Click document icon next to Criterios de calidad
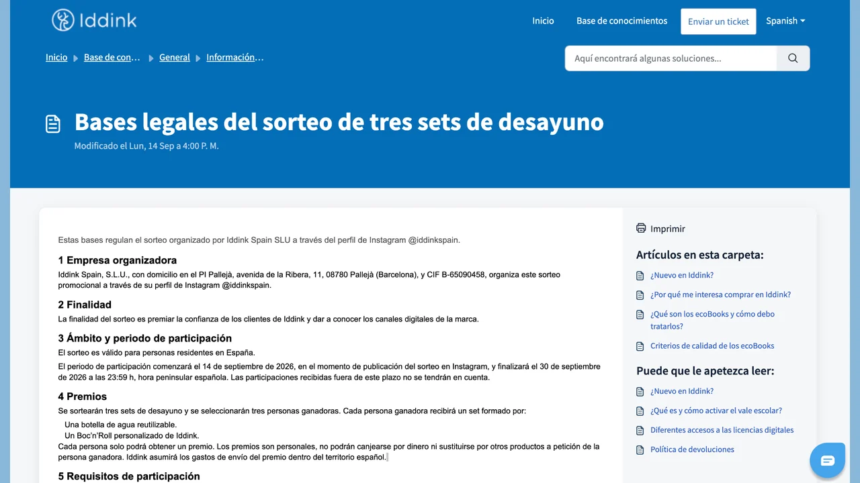Image resolution: width=860 pixels, height=483 pixels. 640,346
